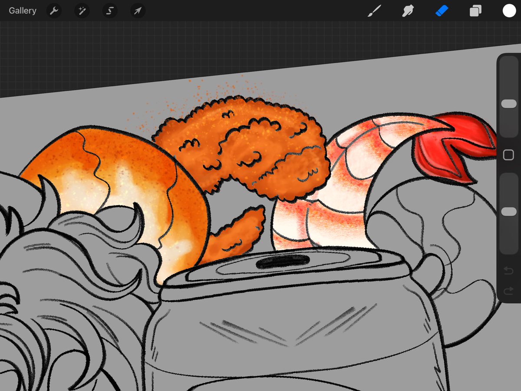Adjust the brush opacity slider handle

coord(509,211)
